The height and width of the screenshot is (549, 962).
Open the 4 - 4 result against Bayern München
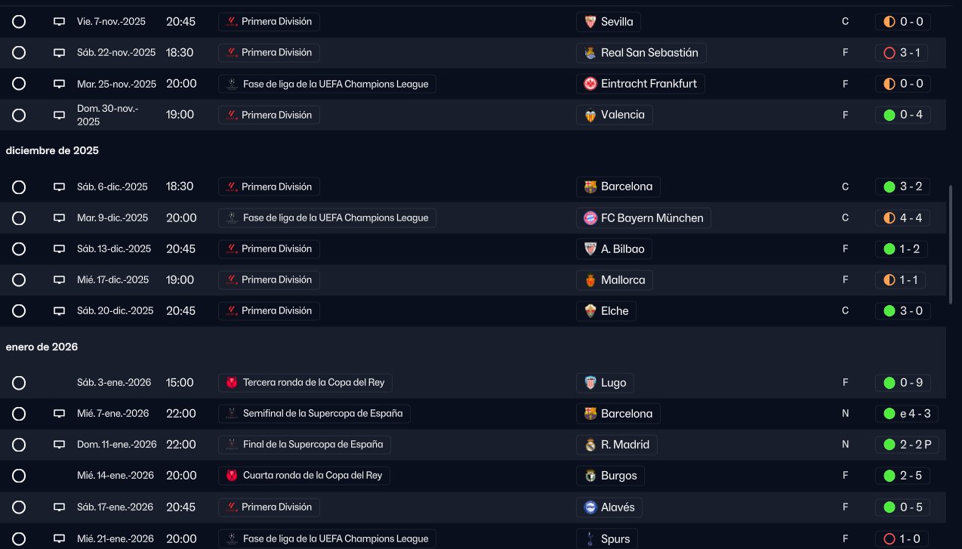pyautogui.click(x=902, y=218)
